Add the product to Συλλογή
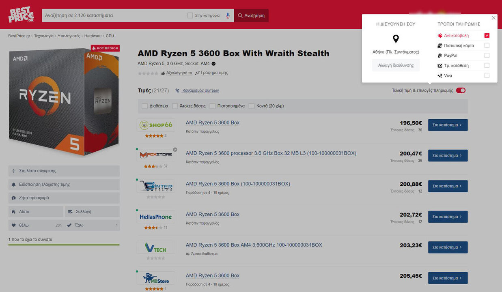The width and height of the screenshot is (502, 292). tap(92, 212)
